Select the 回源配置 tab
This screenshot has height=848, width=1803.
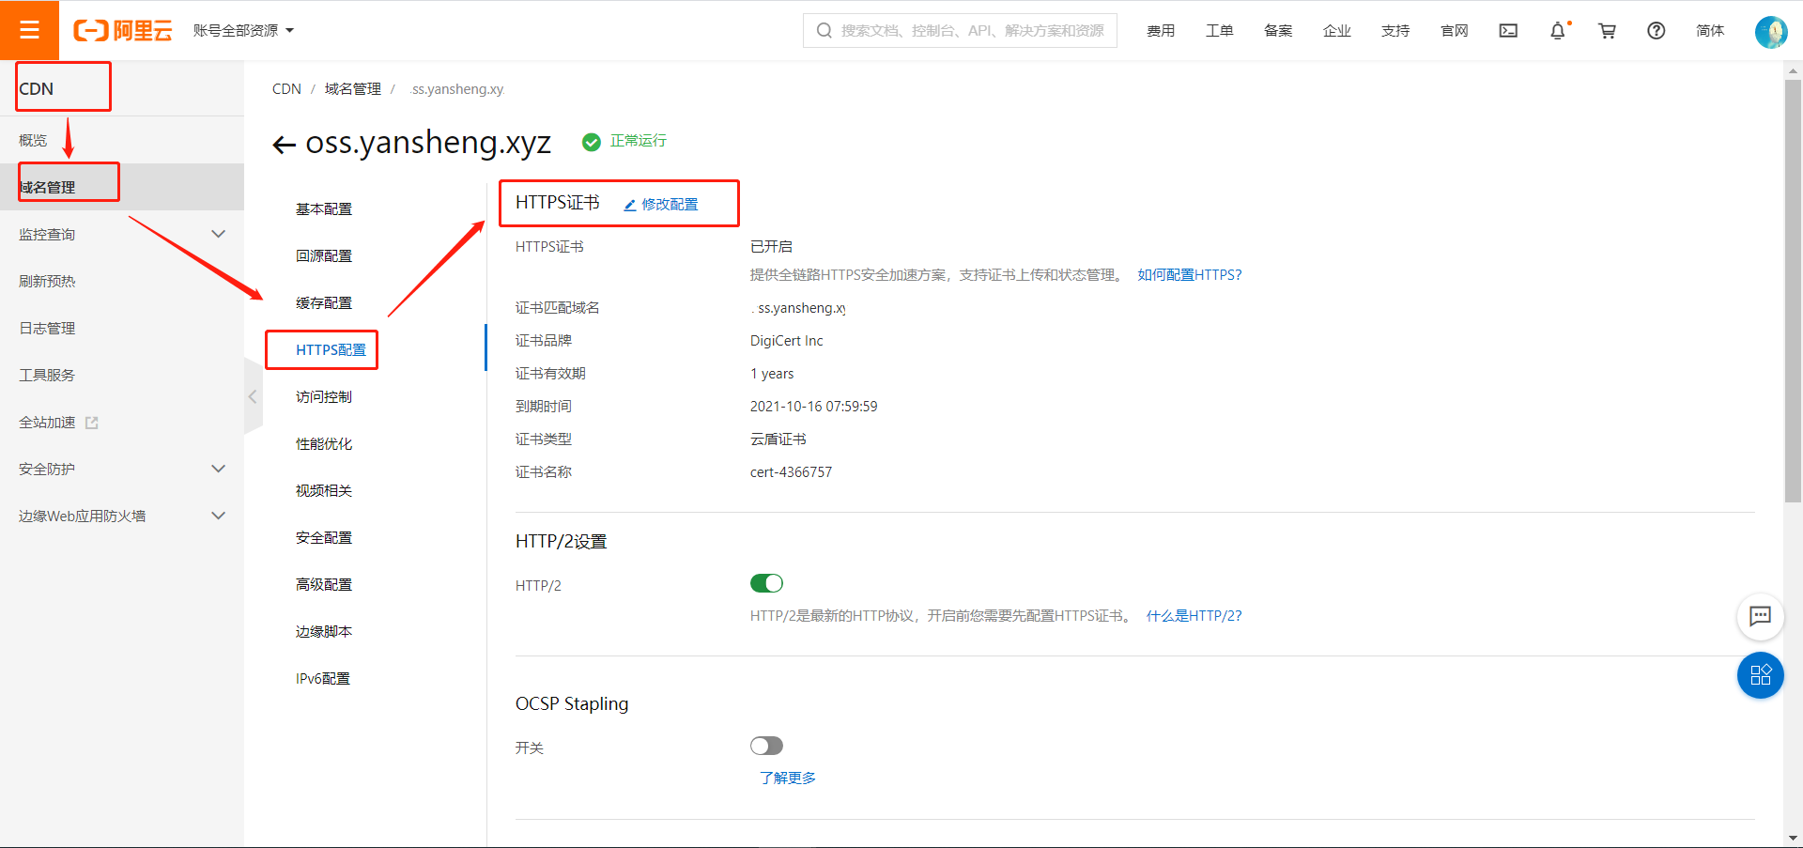[x=324, y=255]
